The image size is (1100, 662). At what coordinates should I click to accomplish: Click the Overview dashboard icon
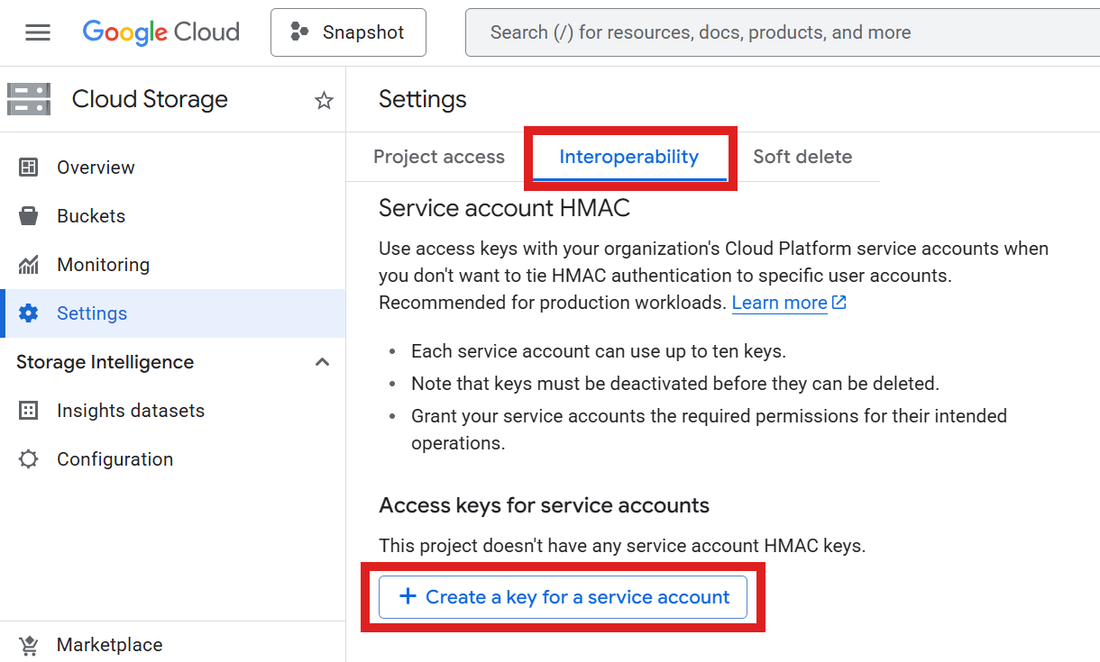(29, 168)
